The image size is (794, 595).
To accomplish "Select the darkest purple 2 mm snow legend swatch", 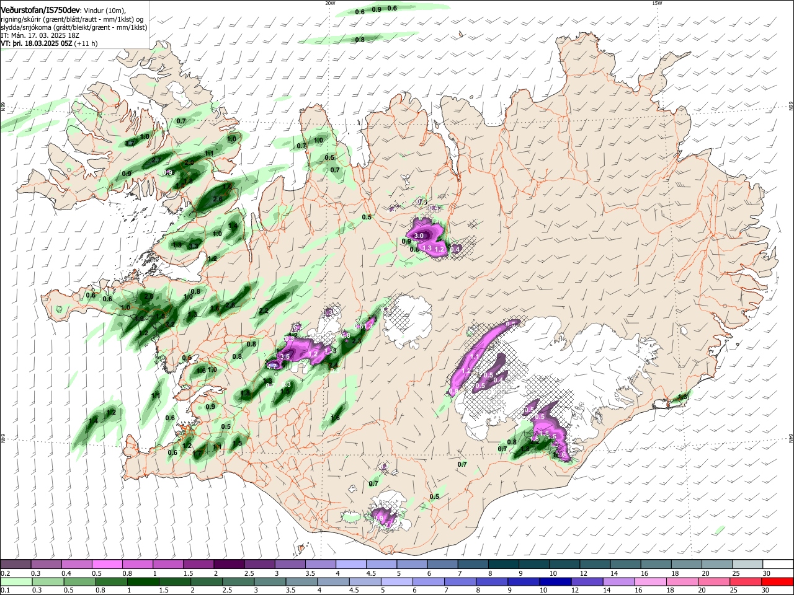I will click(228, 564).
